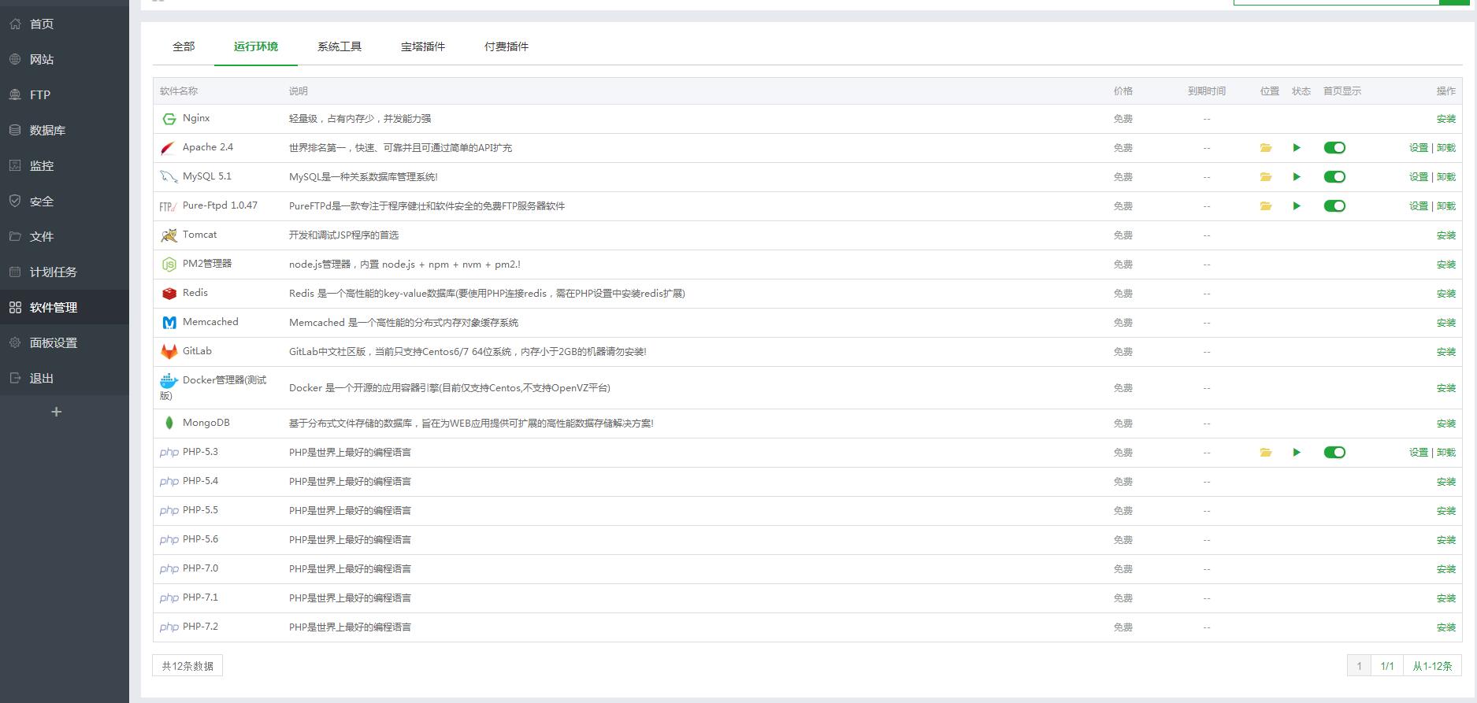Click the Pure-Ftpd FTP logo icon

tap(168, 206)
